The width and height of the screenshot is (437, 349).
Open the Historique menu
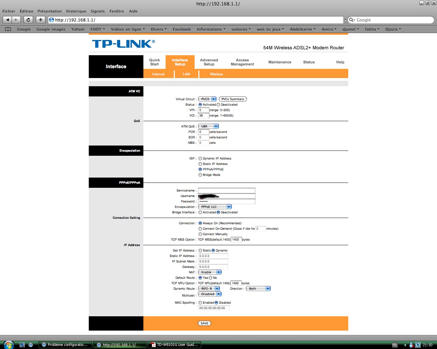(x=76, y=11)
